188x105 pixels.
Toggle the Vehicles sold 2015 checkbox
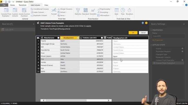(102, 38)
